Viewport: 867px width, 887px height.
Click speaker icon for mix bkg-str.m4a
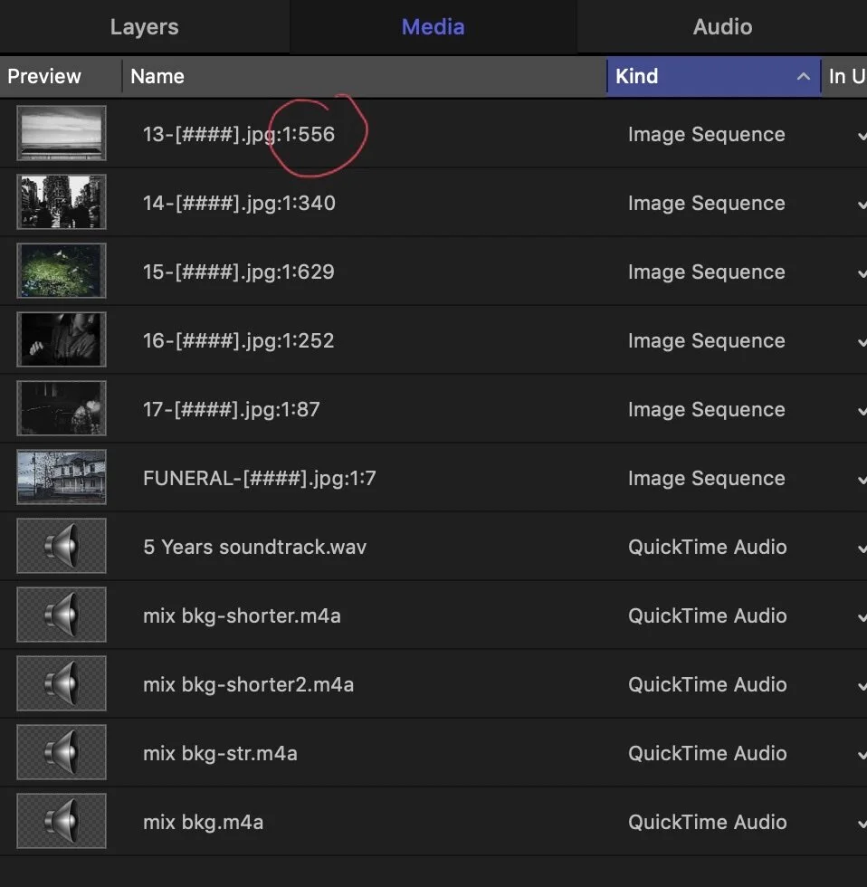click(x=61, y=752)
